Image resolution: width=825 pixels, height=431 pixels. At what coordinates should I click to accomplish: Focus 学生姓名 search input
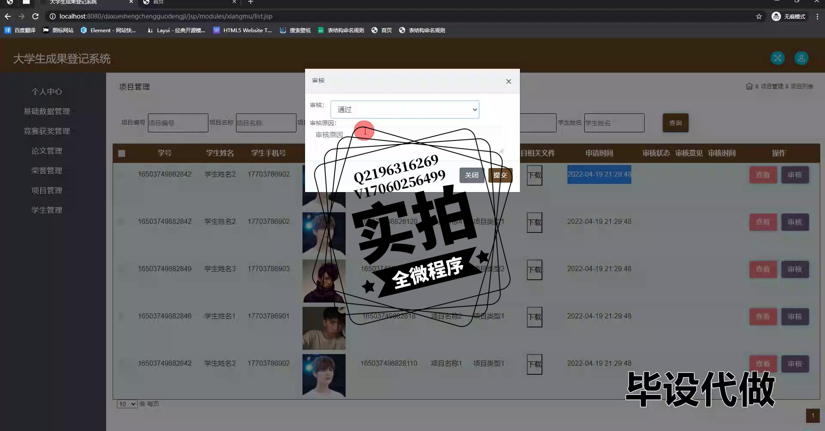[614, 123]
